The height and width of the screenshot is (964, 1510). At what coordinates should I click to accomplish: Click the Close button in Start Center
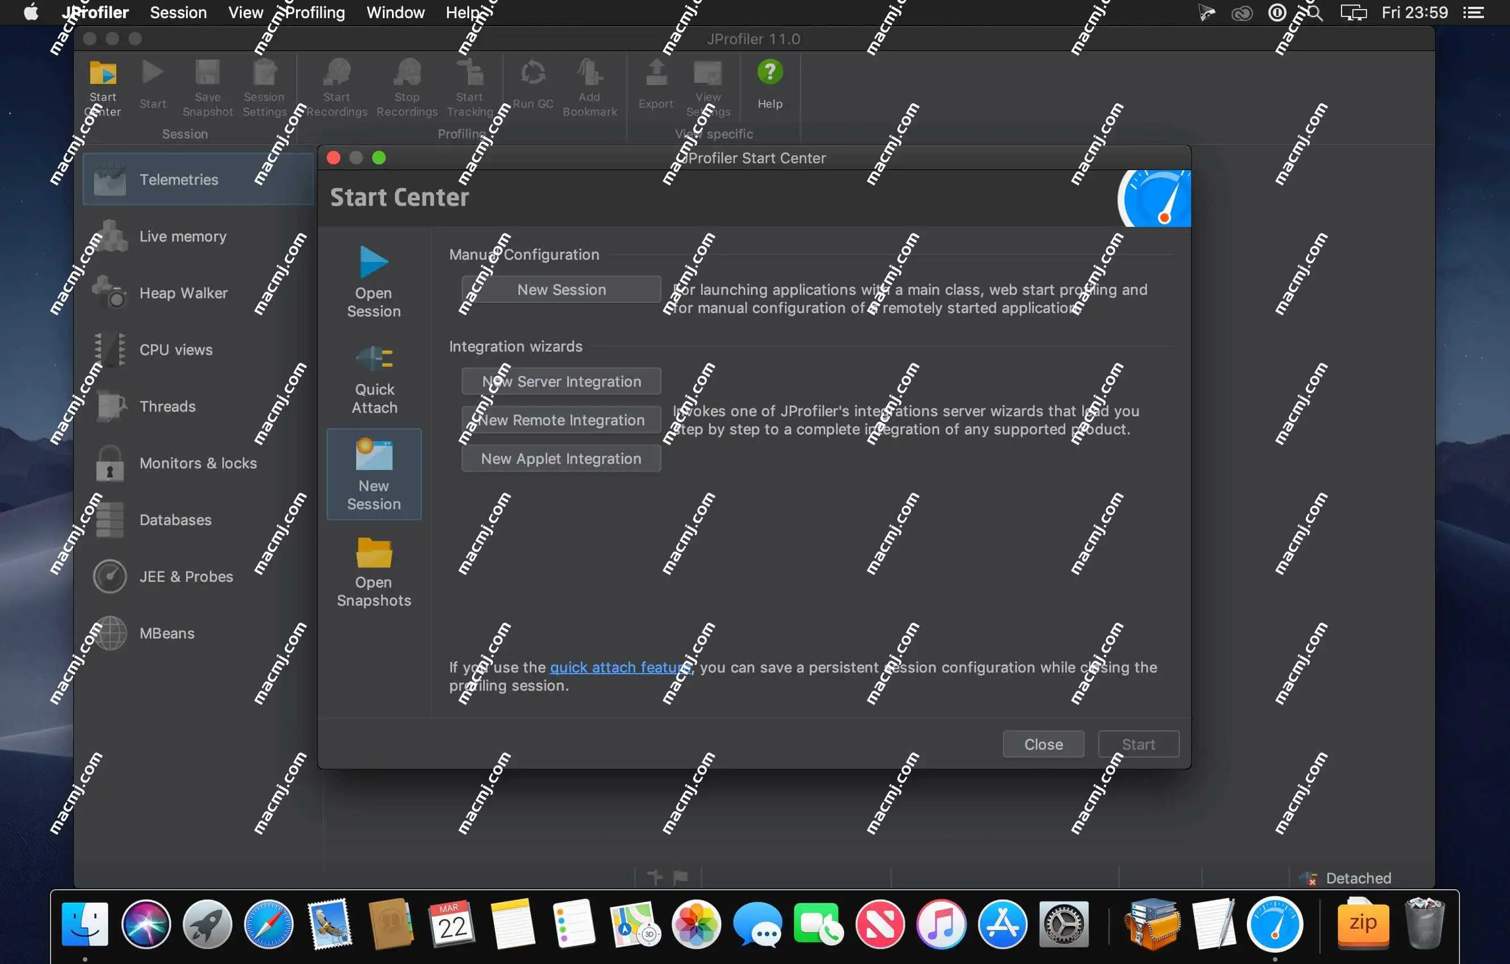1043,744
